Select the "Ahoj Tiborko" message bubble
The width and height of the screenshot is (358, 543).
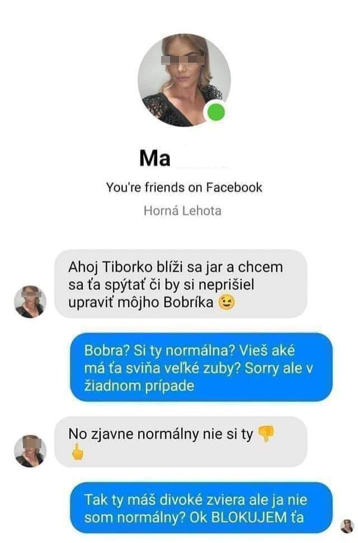tap(181, 284)
